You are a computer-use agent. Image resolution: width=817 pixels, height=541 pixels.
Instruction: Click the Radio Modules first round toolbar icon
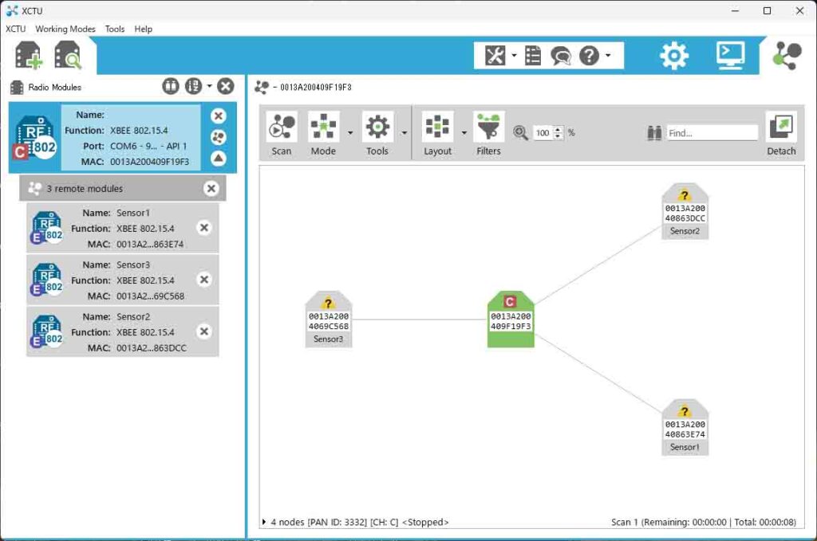(x=171, y=86)
